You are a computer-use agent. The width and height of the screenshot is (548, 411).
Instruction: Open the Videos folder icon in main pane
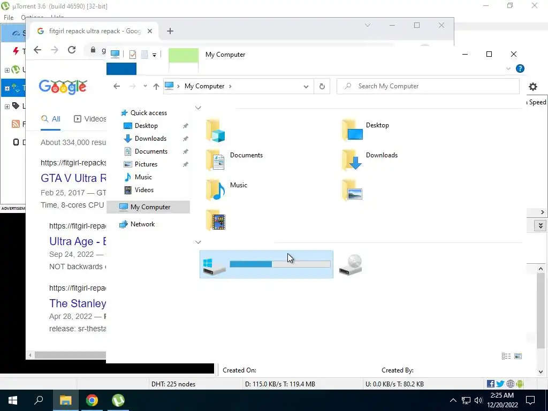(216, 220)
